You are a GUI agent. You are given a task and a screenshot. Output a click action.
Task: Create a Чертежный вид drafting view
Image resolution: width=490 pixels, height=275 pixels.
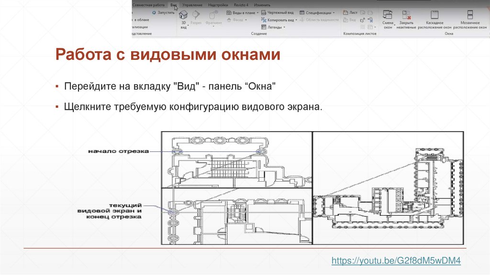tap(278, 13)
